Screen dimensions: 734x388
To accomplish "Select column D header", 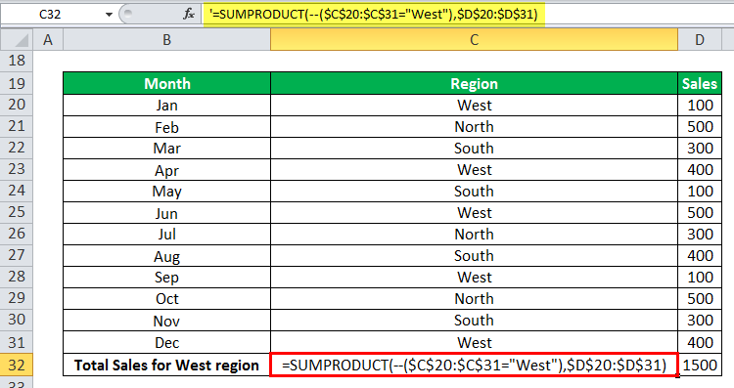I will (700, 40).
